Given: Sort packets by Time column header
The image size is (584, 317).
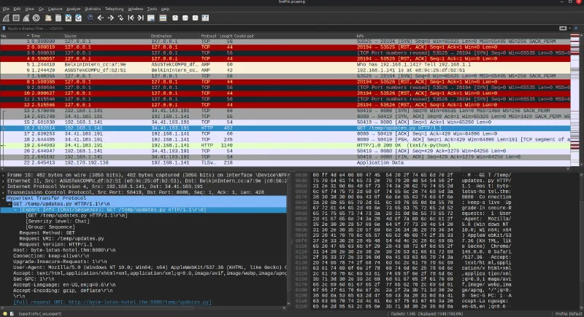Looking at the screenshot, I should coord(35,36).
